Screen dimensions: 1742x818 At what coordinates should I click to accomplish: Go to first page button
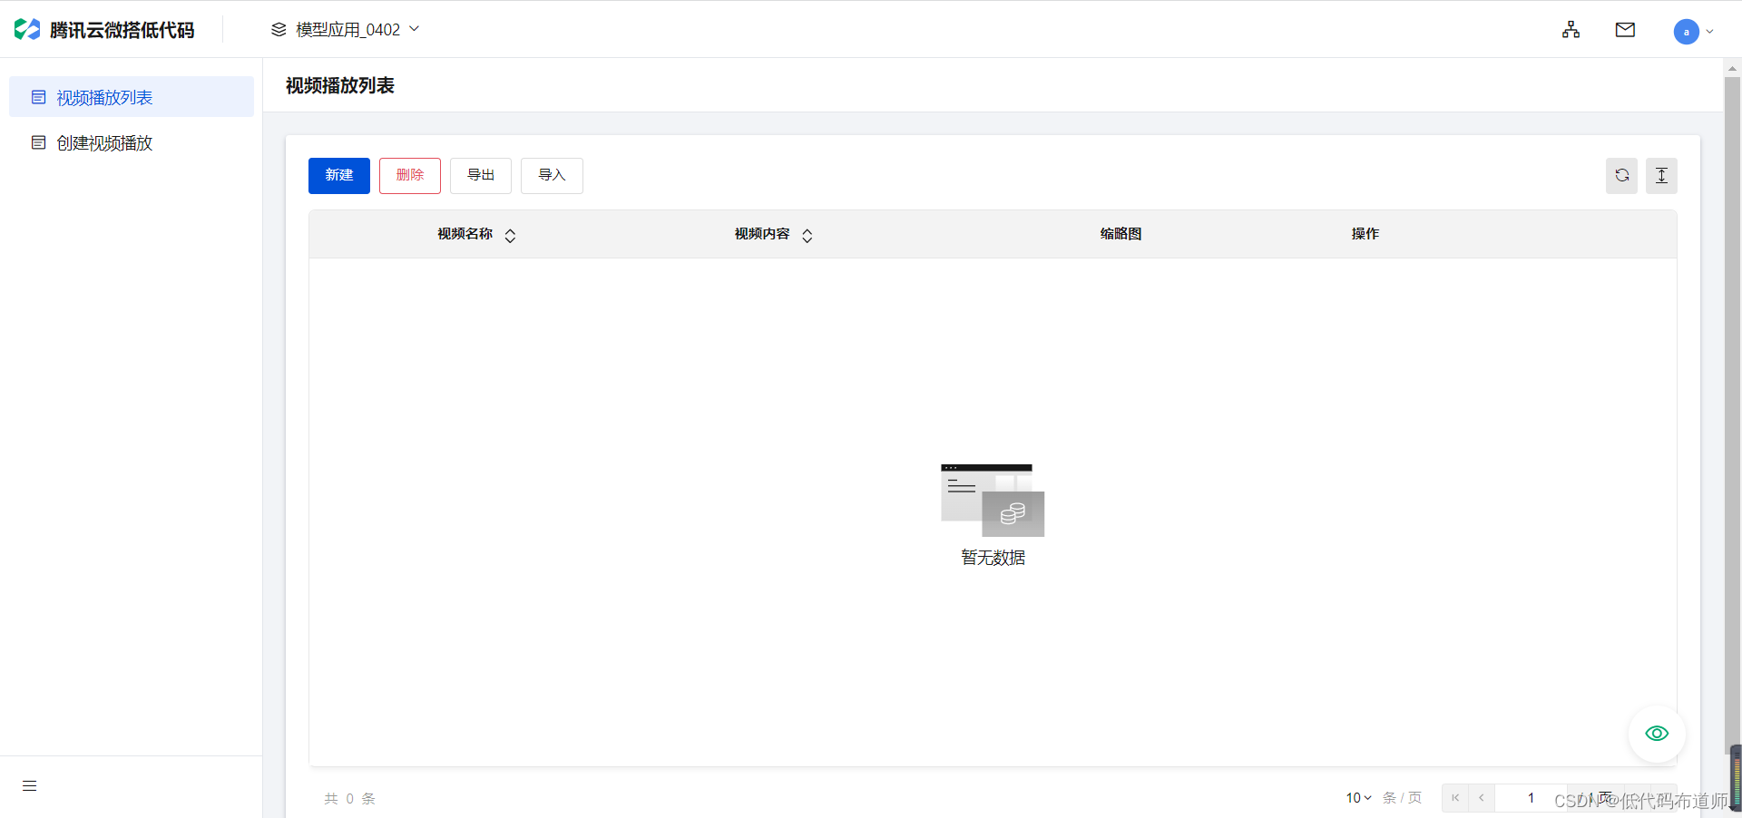coord(1455,798)
